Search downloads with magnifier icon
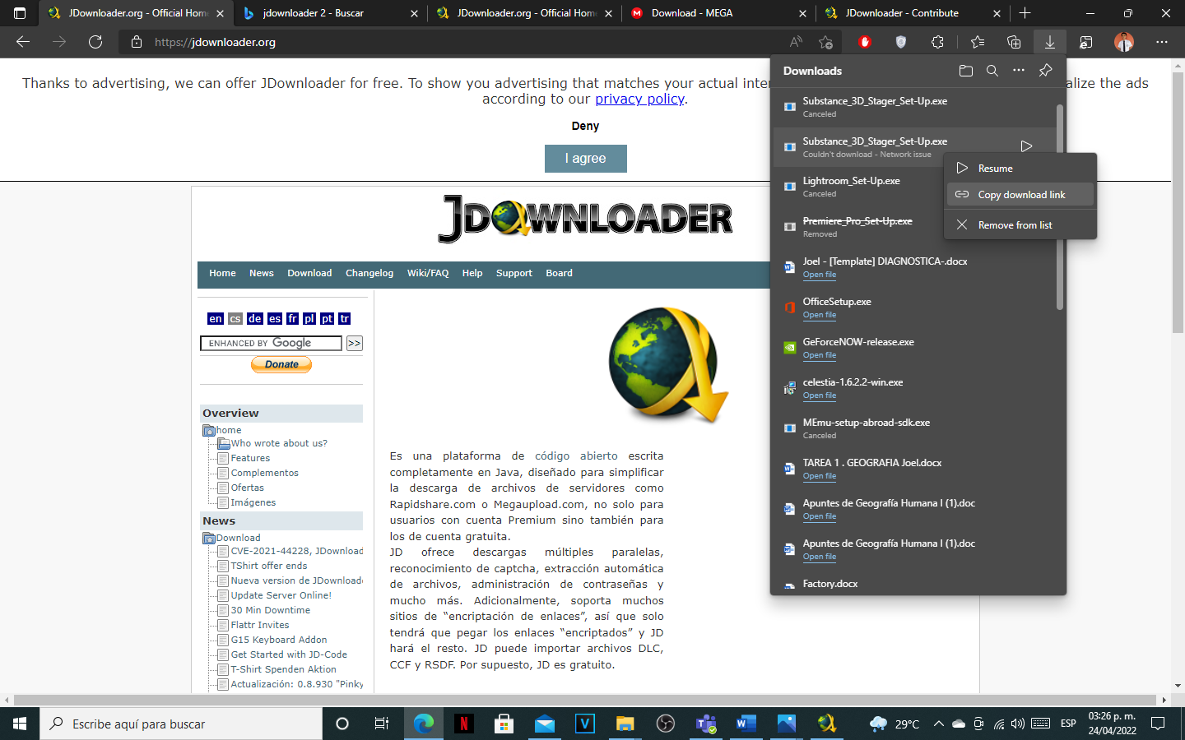The width and height of the screenshot is (1185, 740). pyautogui.click(x=992, y=71)
